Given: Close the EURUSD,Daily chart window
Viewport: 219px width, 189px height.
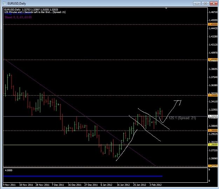Looking at the screenshot, I should point(214,3).
